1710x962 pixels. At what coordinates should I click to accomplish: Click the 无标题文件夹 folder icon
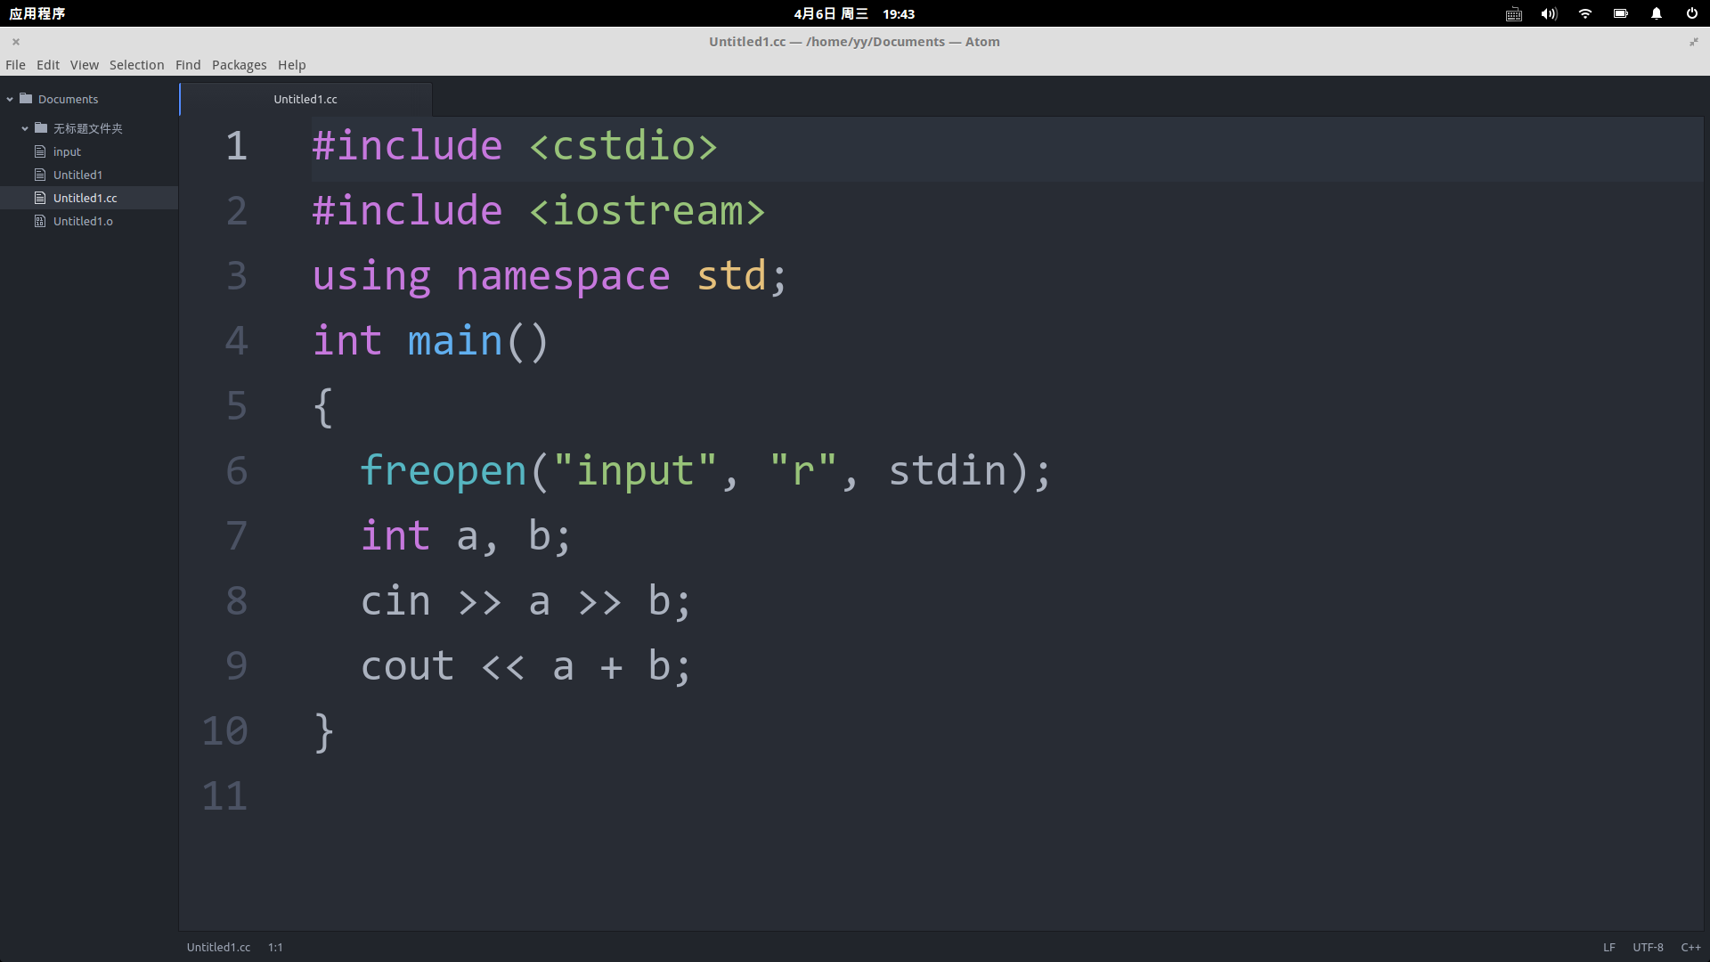point(41,127)
